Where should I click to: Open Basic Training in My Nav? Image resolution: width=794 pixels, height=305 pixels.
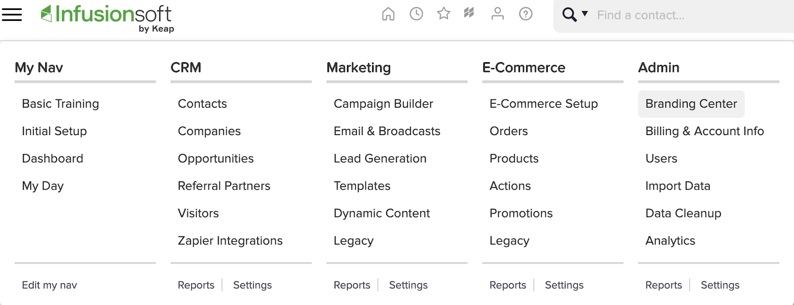click(x=61, y=104)
